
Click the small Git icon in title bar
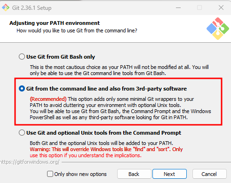click(x=6, y=8)
